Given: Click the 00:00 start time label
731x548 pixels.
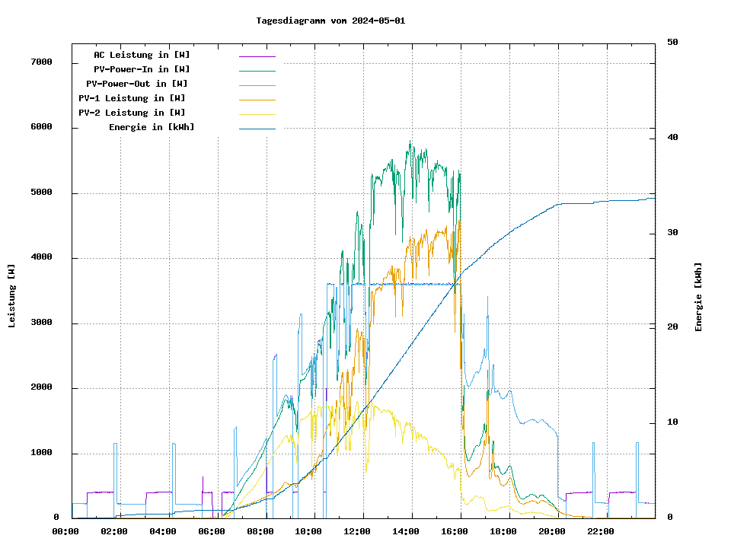Looking at the screenshot, I should tap(65, 531).
